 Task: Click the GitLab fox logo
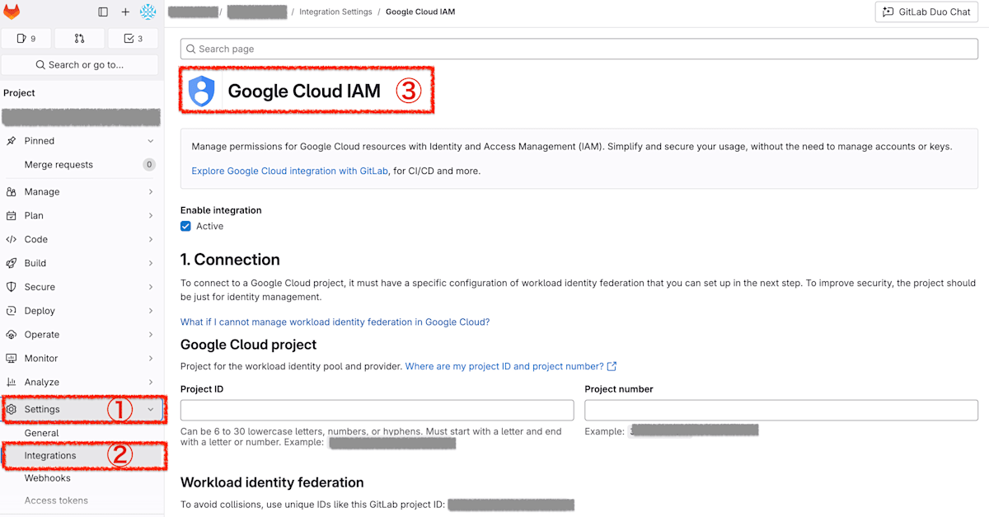pos(12,12)
